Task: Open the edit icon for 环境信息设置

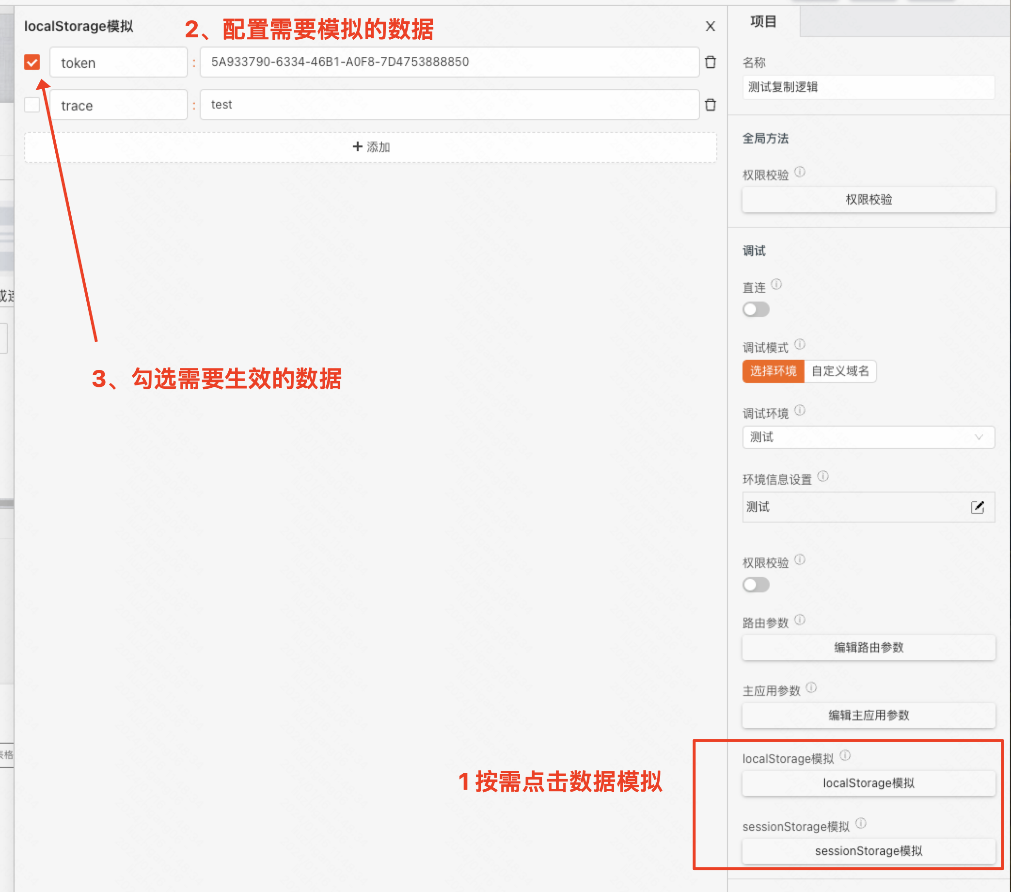Action: (x=978, y=507)
